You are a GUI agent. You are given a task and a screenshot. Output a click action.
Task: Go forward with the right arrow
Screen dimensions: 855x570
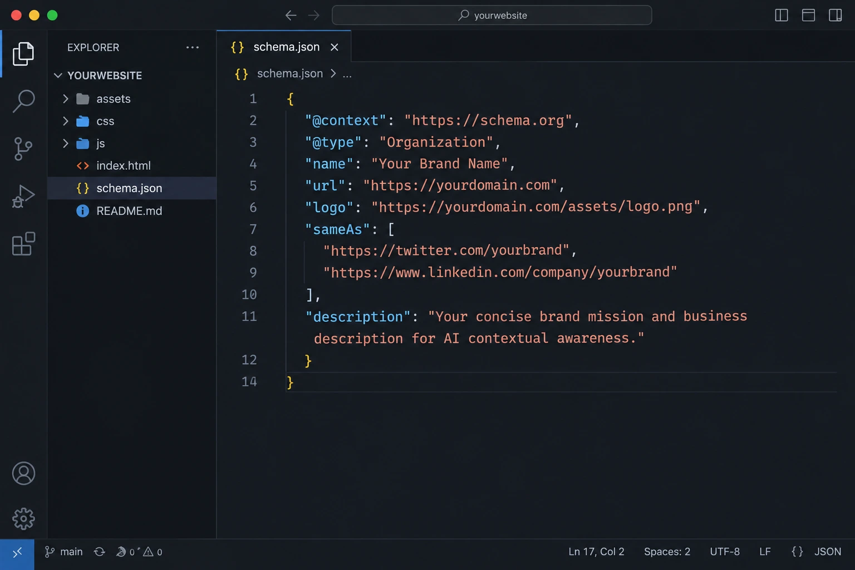314,15
